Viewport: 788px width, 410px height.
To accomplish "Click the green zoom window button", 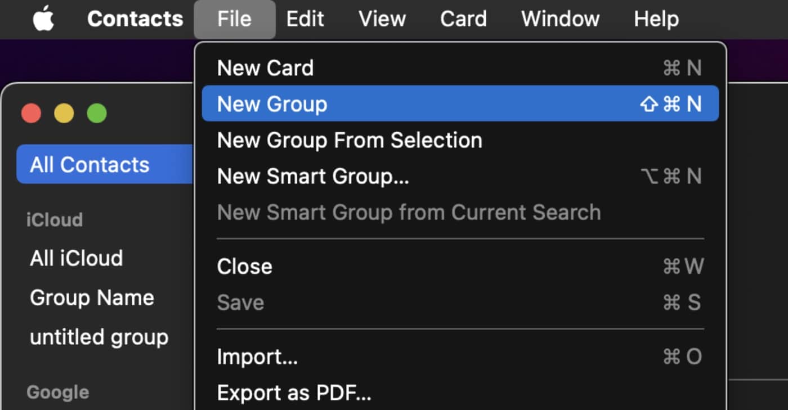I will (x=97, y=114).
